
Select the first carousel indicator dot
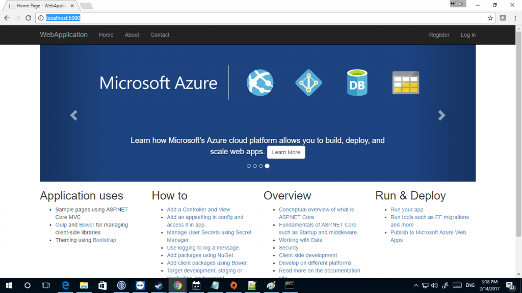[249, 166]
